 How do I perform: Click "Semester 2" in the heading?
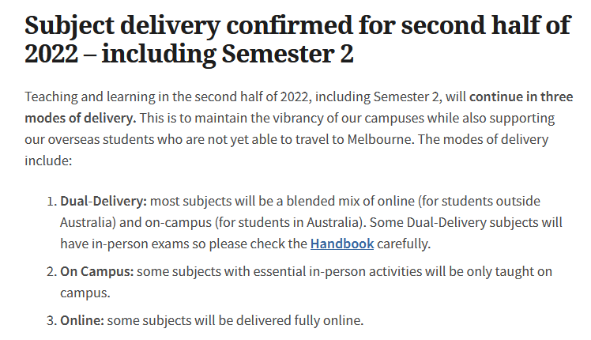(288, 54)
